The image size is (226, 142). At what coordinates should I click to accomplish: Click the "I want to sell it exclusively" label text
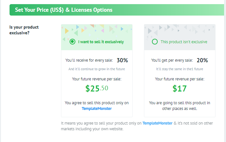click(101, 42)
